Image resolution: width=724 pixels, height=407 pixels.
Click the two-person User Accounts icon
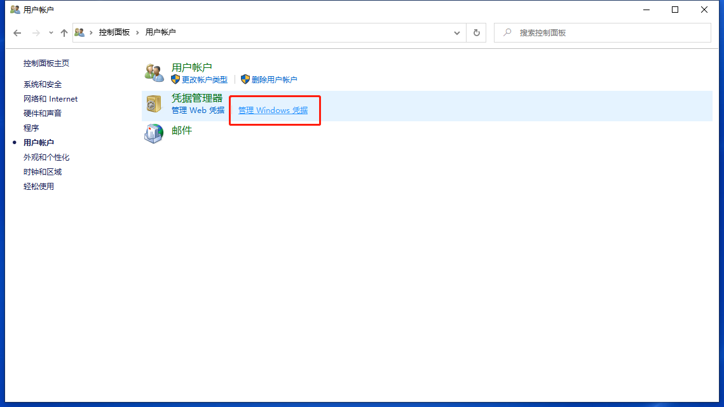coord(154,72)
